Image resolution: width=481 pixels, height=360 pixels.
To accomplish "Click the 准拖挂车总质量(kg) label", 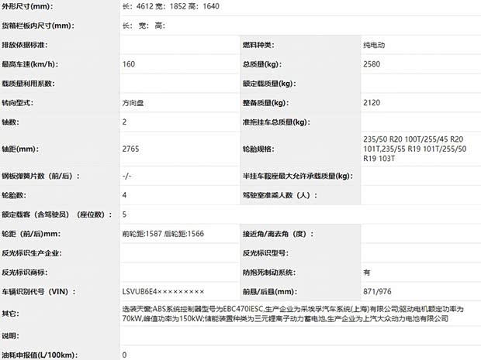I will point(276,122).
